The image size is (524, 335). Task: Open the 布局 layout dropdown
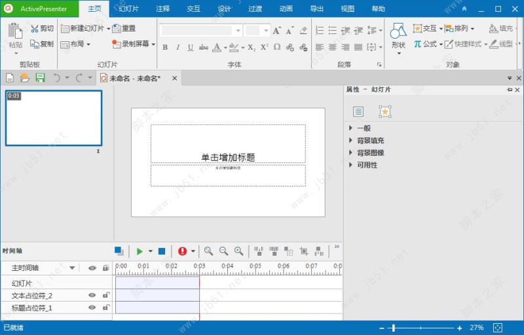75,44
